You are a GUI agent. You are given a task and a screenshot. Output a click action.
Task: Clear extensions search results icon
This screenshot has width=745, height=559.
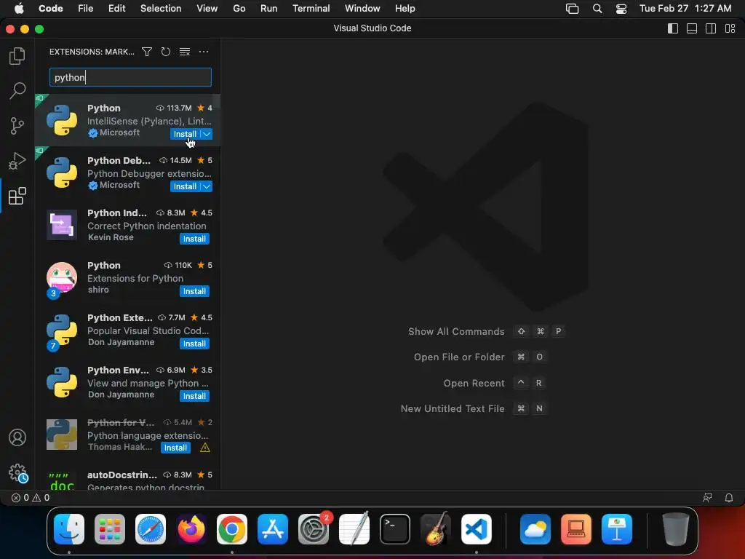pyautogui.click(x=185, y=52)
